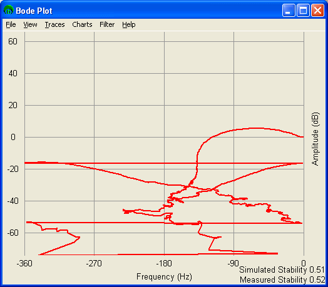Click the Simulated Stability 0.51 label
The width and height of the screenshot is (328, 287).
pos(282,269)
